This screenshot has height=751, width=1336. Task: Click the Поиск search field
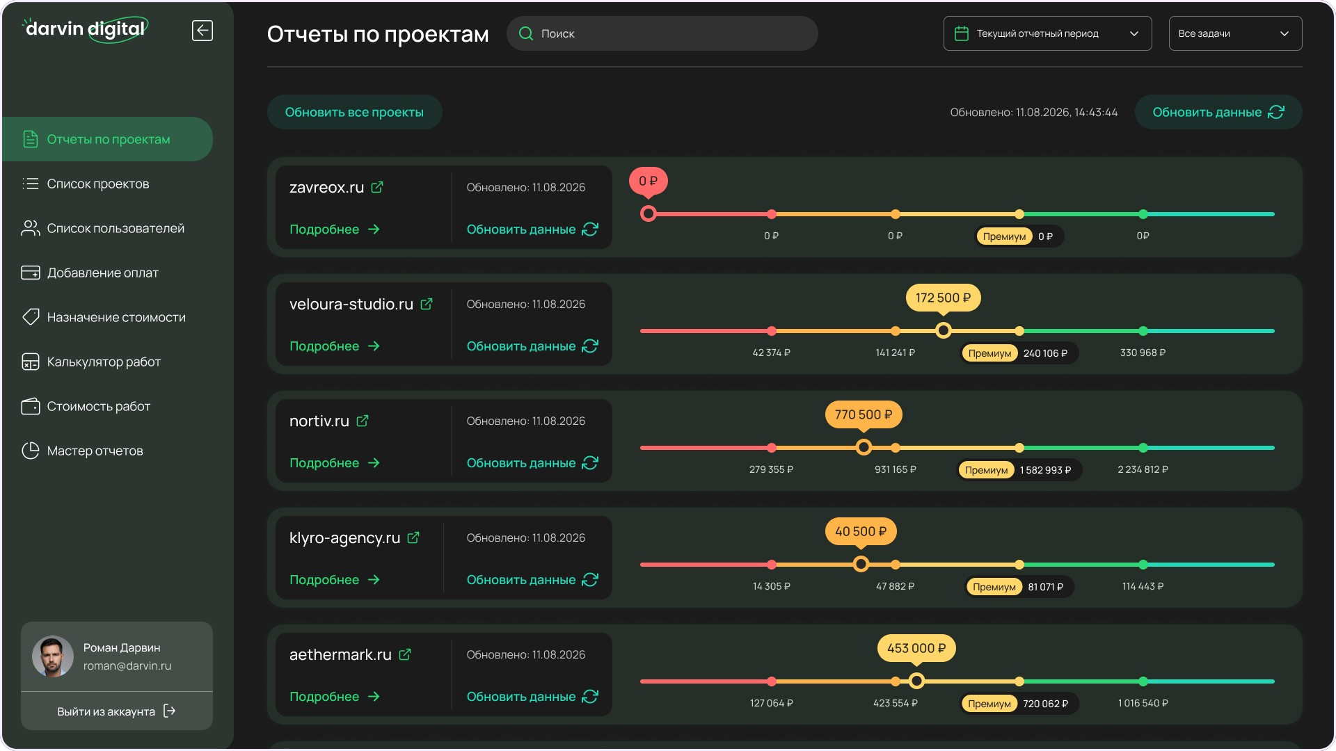point(662,33)
